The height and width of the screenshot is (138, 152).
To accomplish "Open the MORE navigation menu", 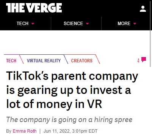I will (127, 24).
